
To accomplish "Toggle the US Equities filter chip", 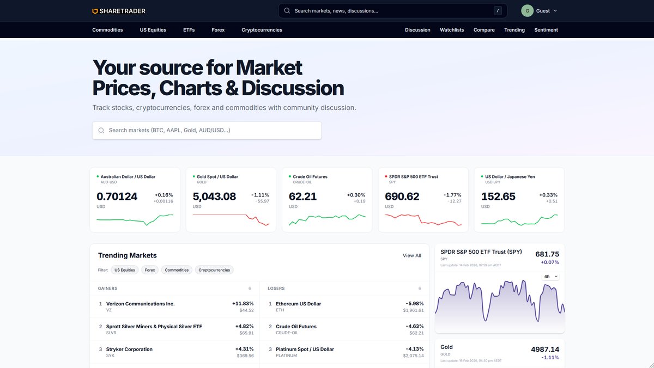I will click(x=124, y=270).
